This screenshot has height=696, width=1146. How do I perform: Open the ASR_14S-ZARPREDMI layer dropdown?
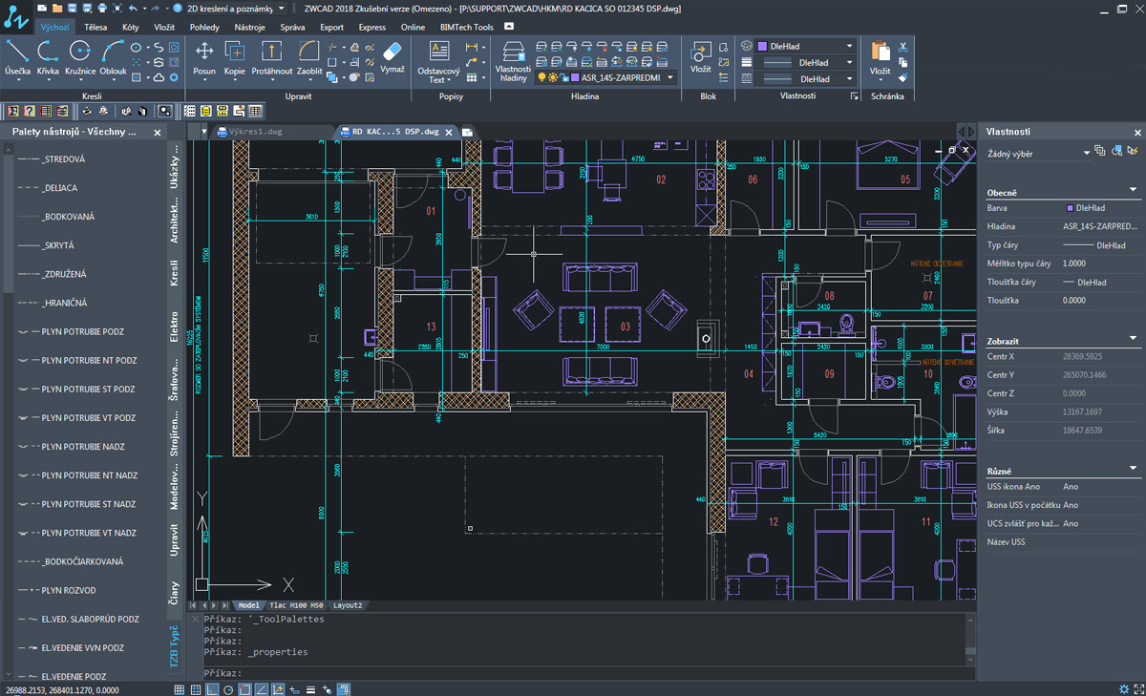670,77
